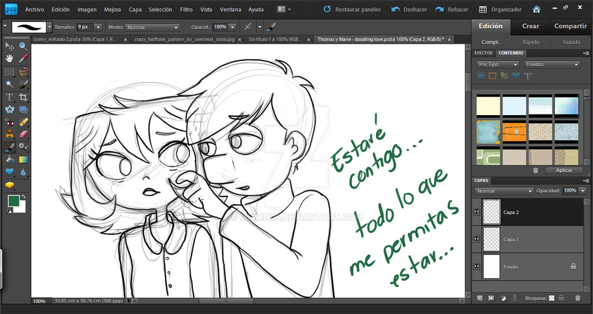The height and width of the screenshot is (314, 593).
Task: Filter content by frames icon
Action: pos(492,76)
